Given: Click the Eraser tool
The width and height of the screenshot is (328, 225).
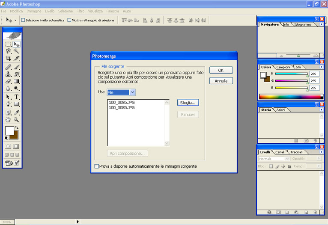Looking at the screenshot, I should pos(8,81).
